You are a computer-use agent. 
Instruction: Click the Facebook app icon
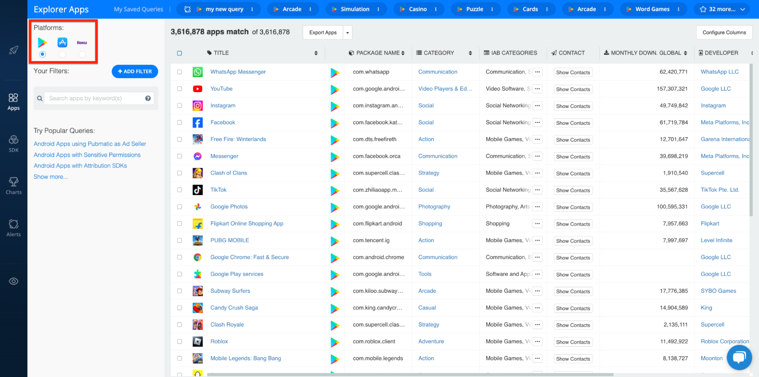tap(197, 123)
